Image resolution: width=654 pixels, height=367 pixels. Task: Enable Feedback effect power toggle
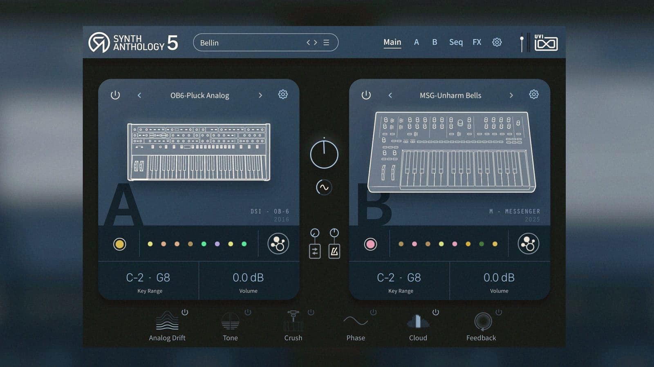(x=499, y=312)
